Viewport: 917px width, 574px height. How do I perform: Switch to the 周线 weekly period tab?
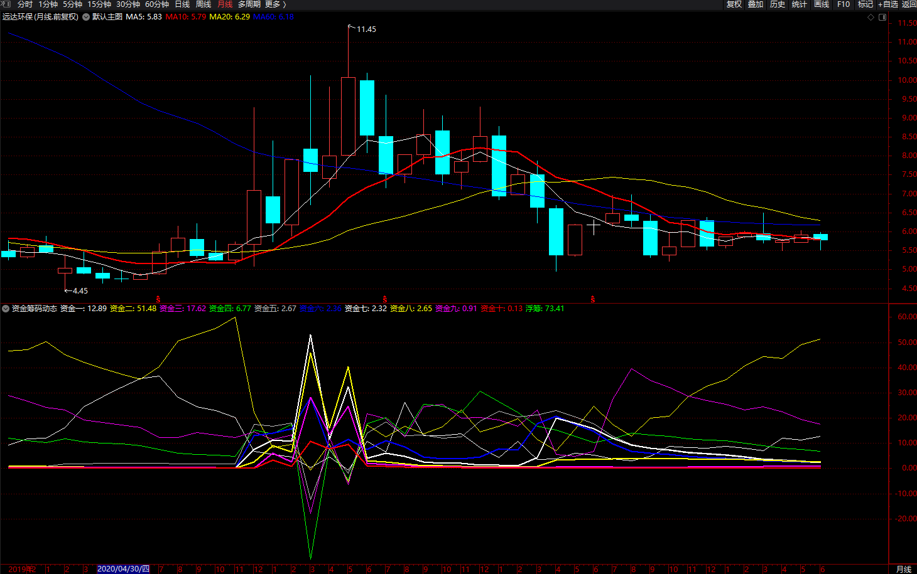point(203,4)
